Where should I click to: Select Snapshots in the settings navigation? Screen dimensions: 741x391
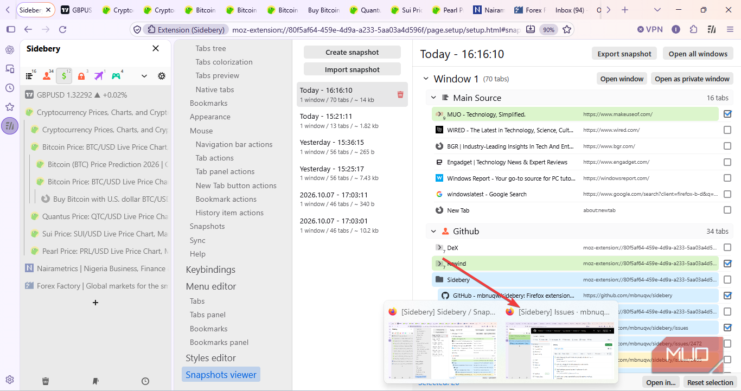pyautogui.click(x=207, y=226)
